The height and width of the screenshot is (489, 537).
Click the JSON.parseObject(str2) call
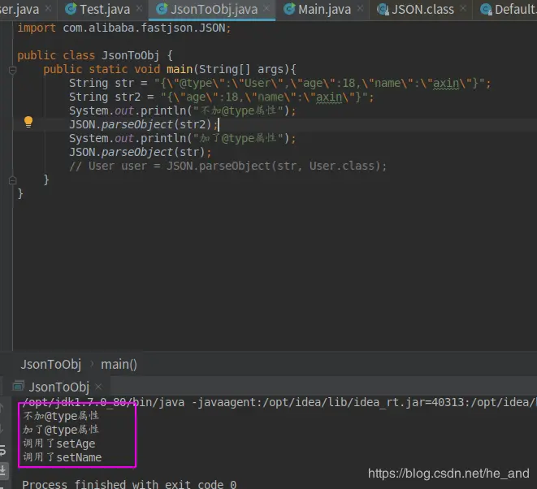141,124
